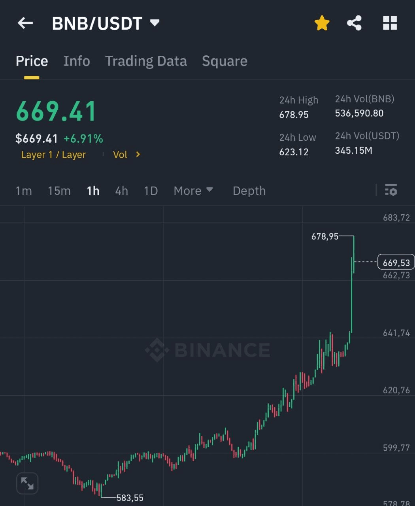The height and width of the screenshot is (506, 415).
Task: Select the 1m timeframe
Action: coord(24,191)
